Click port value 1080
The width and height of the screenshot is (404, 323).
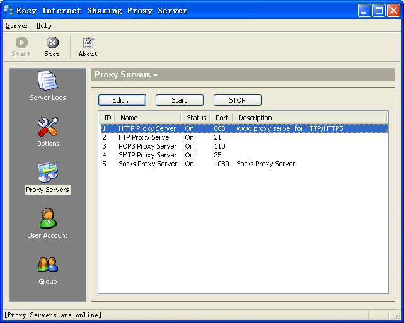tap(222, 164)
